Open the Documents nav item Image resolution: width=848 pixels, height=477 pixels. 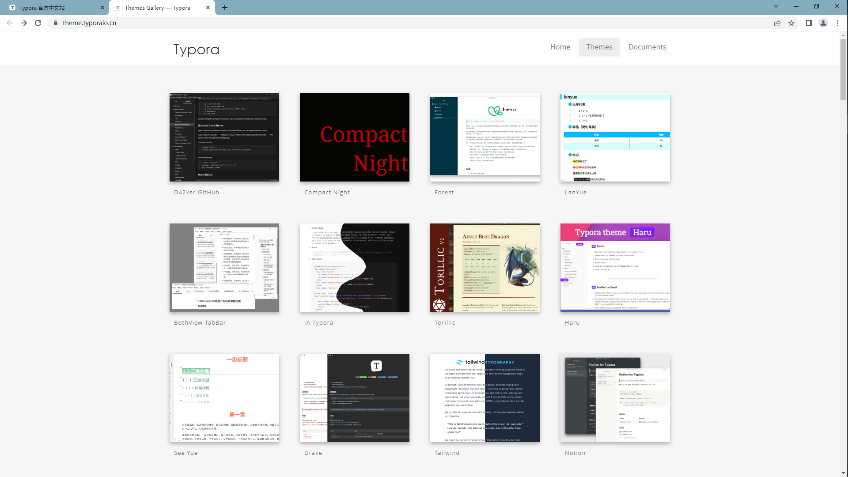point(647,47)
